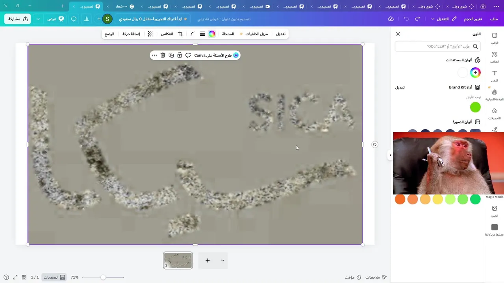Click the zoom slider handle
This screenshot has height=283, width=504.
pyautogui.click(x=103, y=277)
